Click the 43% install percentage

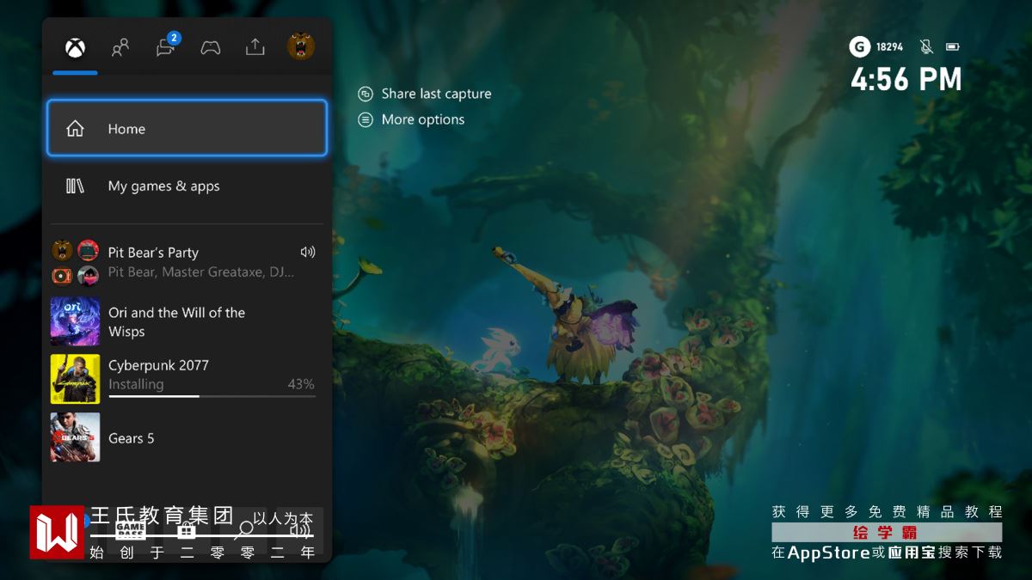click(x=301, y=384)
